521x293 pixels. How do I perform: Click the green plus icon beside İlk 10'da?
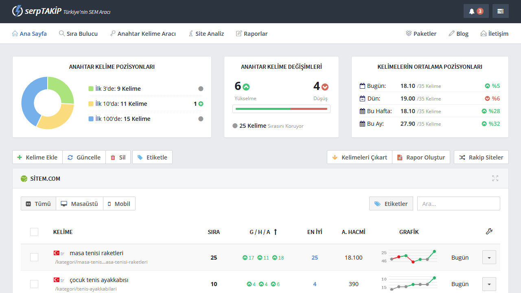(201, 104)
